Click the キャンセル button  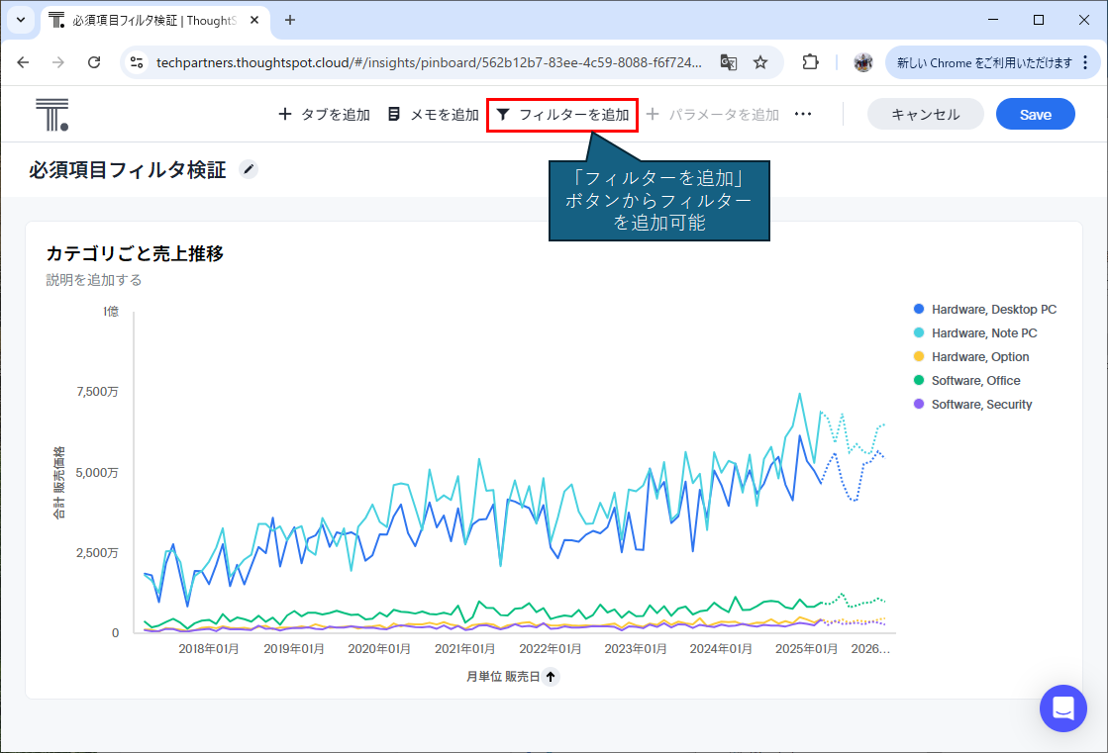[925, 115]
